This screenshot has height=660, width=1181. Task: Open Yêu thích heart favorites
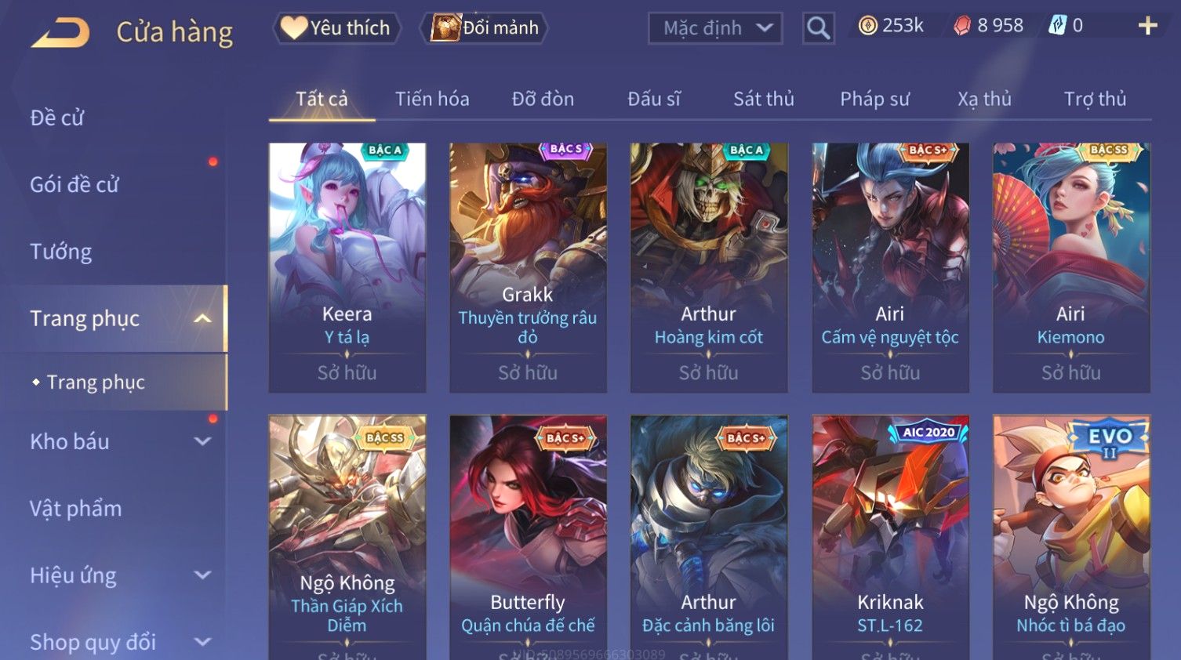click(x=336, y=28)
